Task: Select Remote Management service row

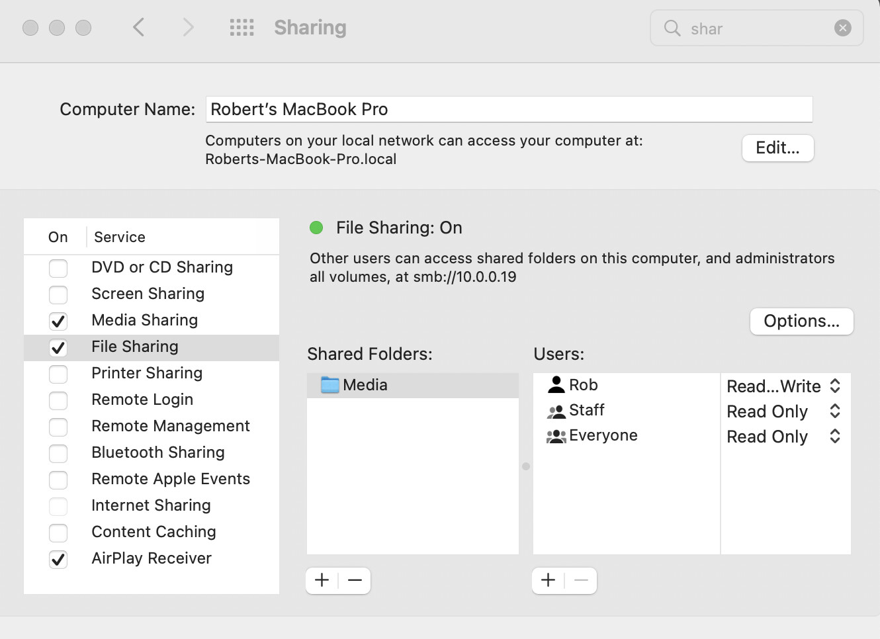Action: pyautogui.click(x=152, y=426)
